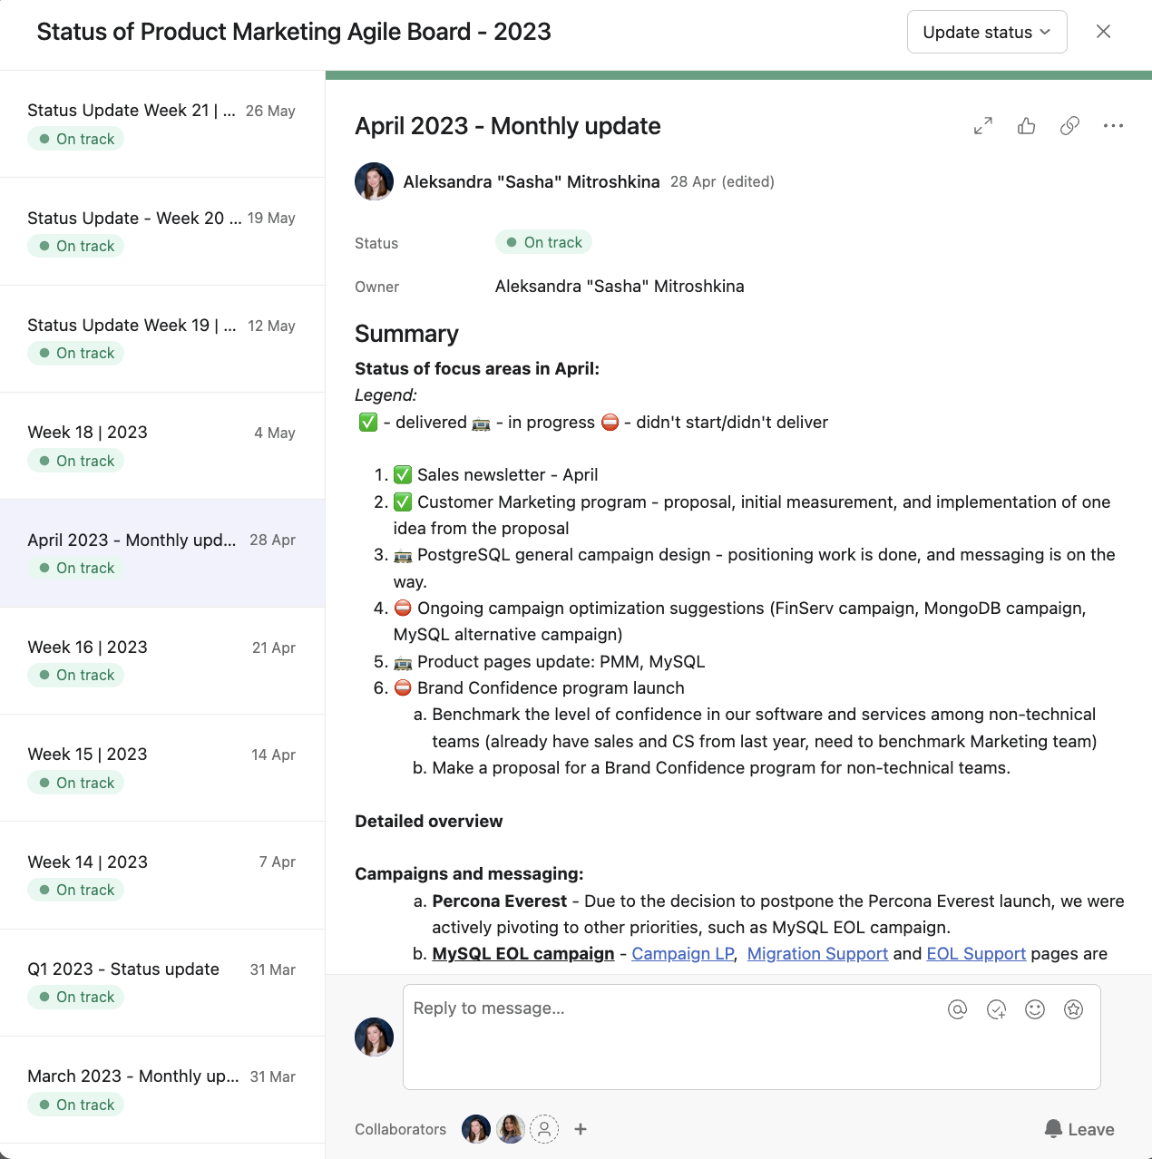Screen dimensions: 1152x1159
Task: Click Leave to stop following updates
Action: [x=1079, y=1129]
